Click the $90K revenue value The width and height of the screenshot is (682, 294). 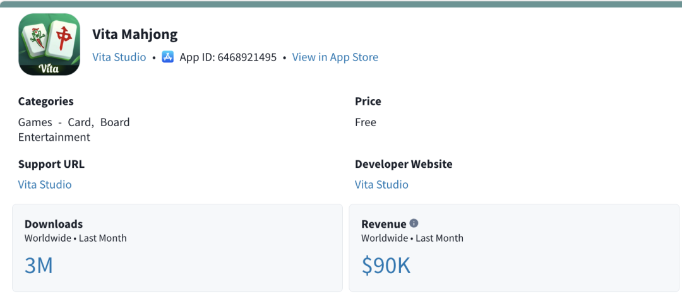386,266
